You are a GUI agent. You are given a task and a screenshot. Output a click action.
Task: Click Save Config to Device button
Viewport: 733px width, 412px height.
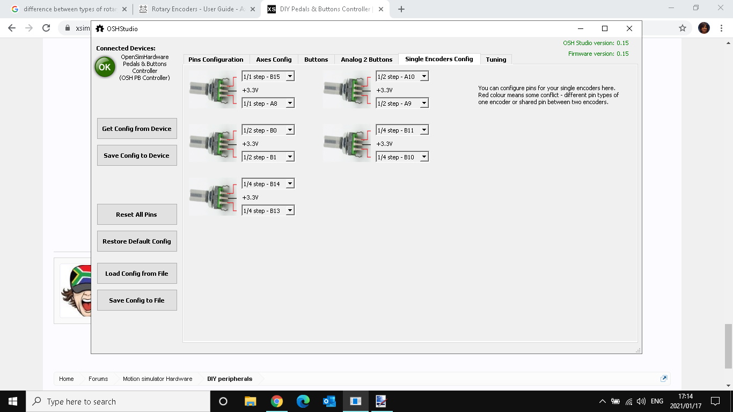(137, 156)
